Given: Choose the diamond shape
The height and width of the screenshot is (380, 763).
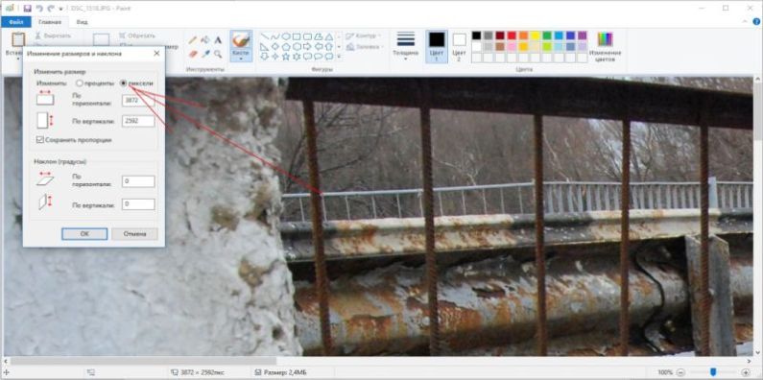Looking at the screenshot, I should (275, 47).
